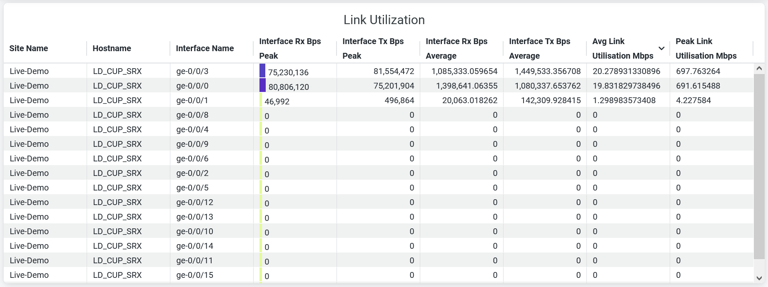Click Interface Rx Bps Peak header

290,48
